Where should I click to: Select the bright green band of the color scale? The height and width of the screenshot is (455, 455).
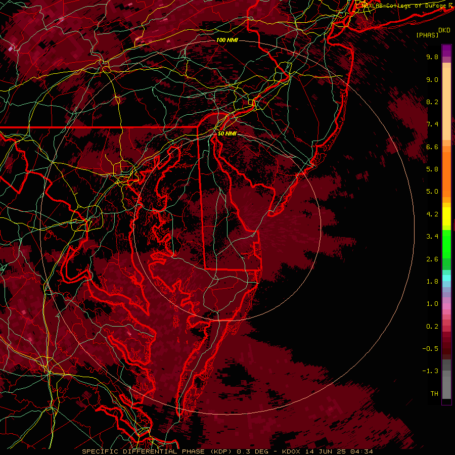click(446, 244)
